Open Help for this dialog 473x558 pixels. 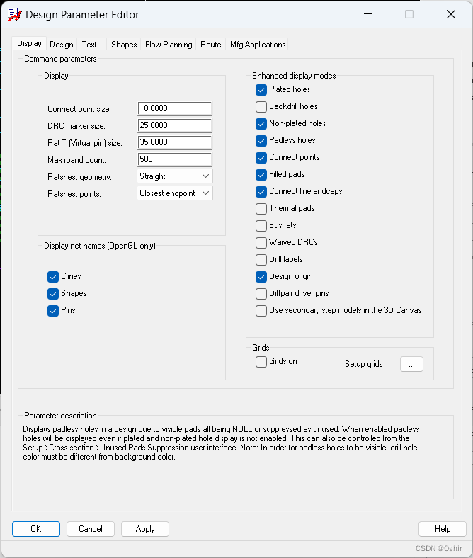point(442,529)
